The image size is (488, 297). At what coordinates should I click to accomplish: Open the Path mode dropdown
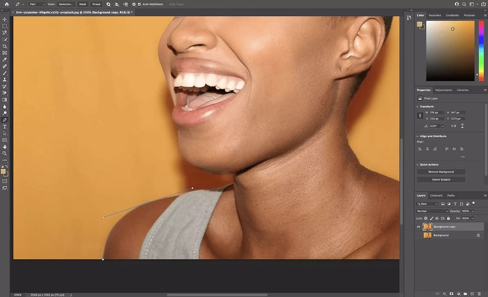click(x=37, y=4)
